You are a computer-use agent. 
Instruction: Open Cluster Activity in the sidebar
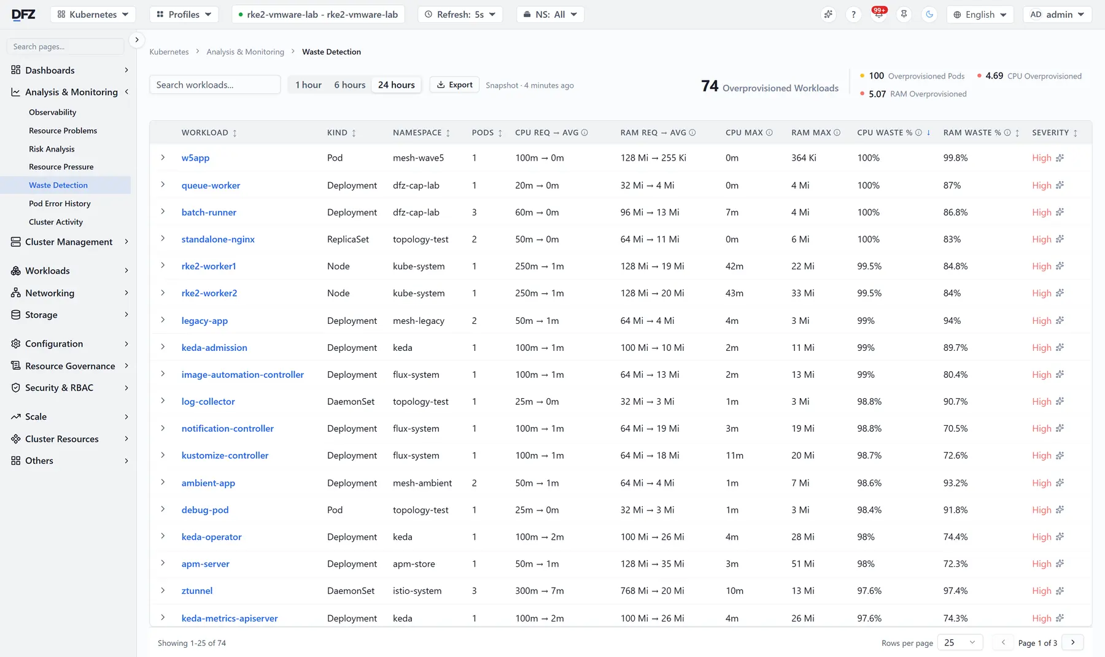click(56, 222)
